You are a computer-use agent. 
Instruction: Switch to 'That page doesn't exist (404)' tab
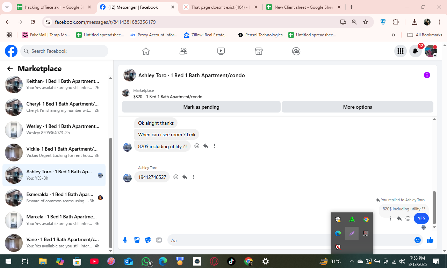coord(221,7)
